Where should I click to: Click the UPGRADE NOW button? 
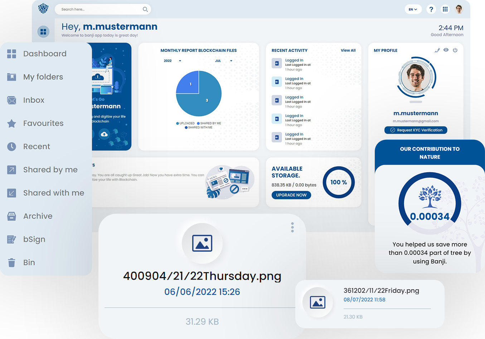coord(291,195)
